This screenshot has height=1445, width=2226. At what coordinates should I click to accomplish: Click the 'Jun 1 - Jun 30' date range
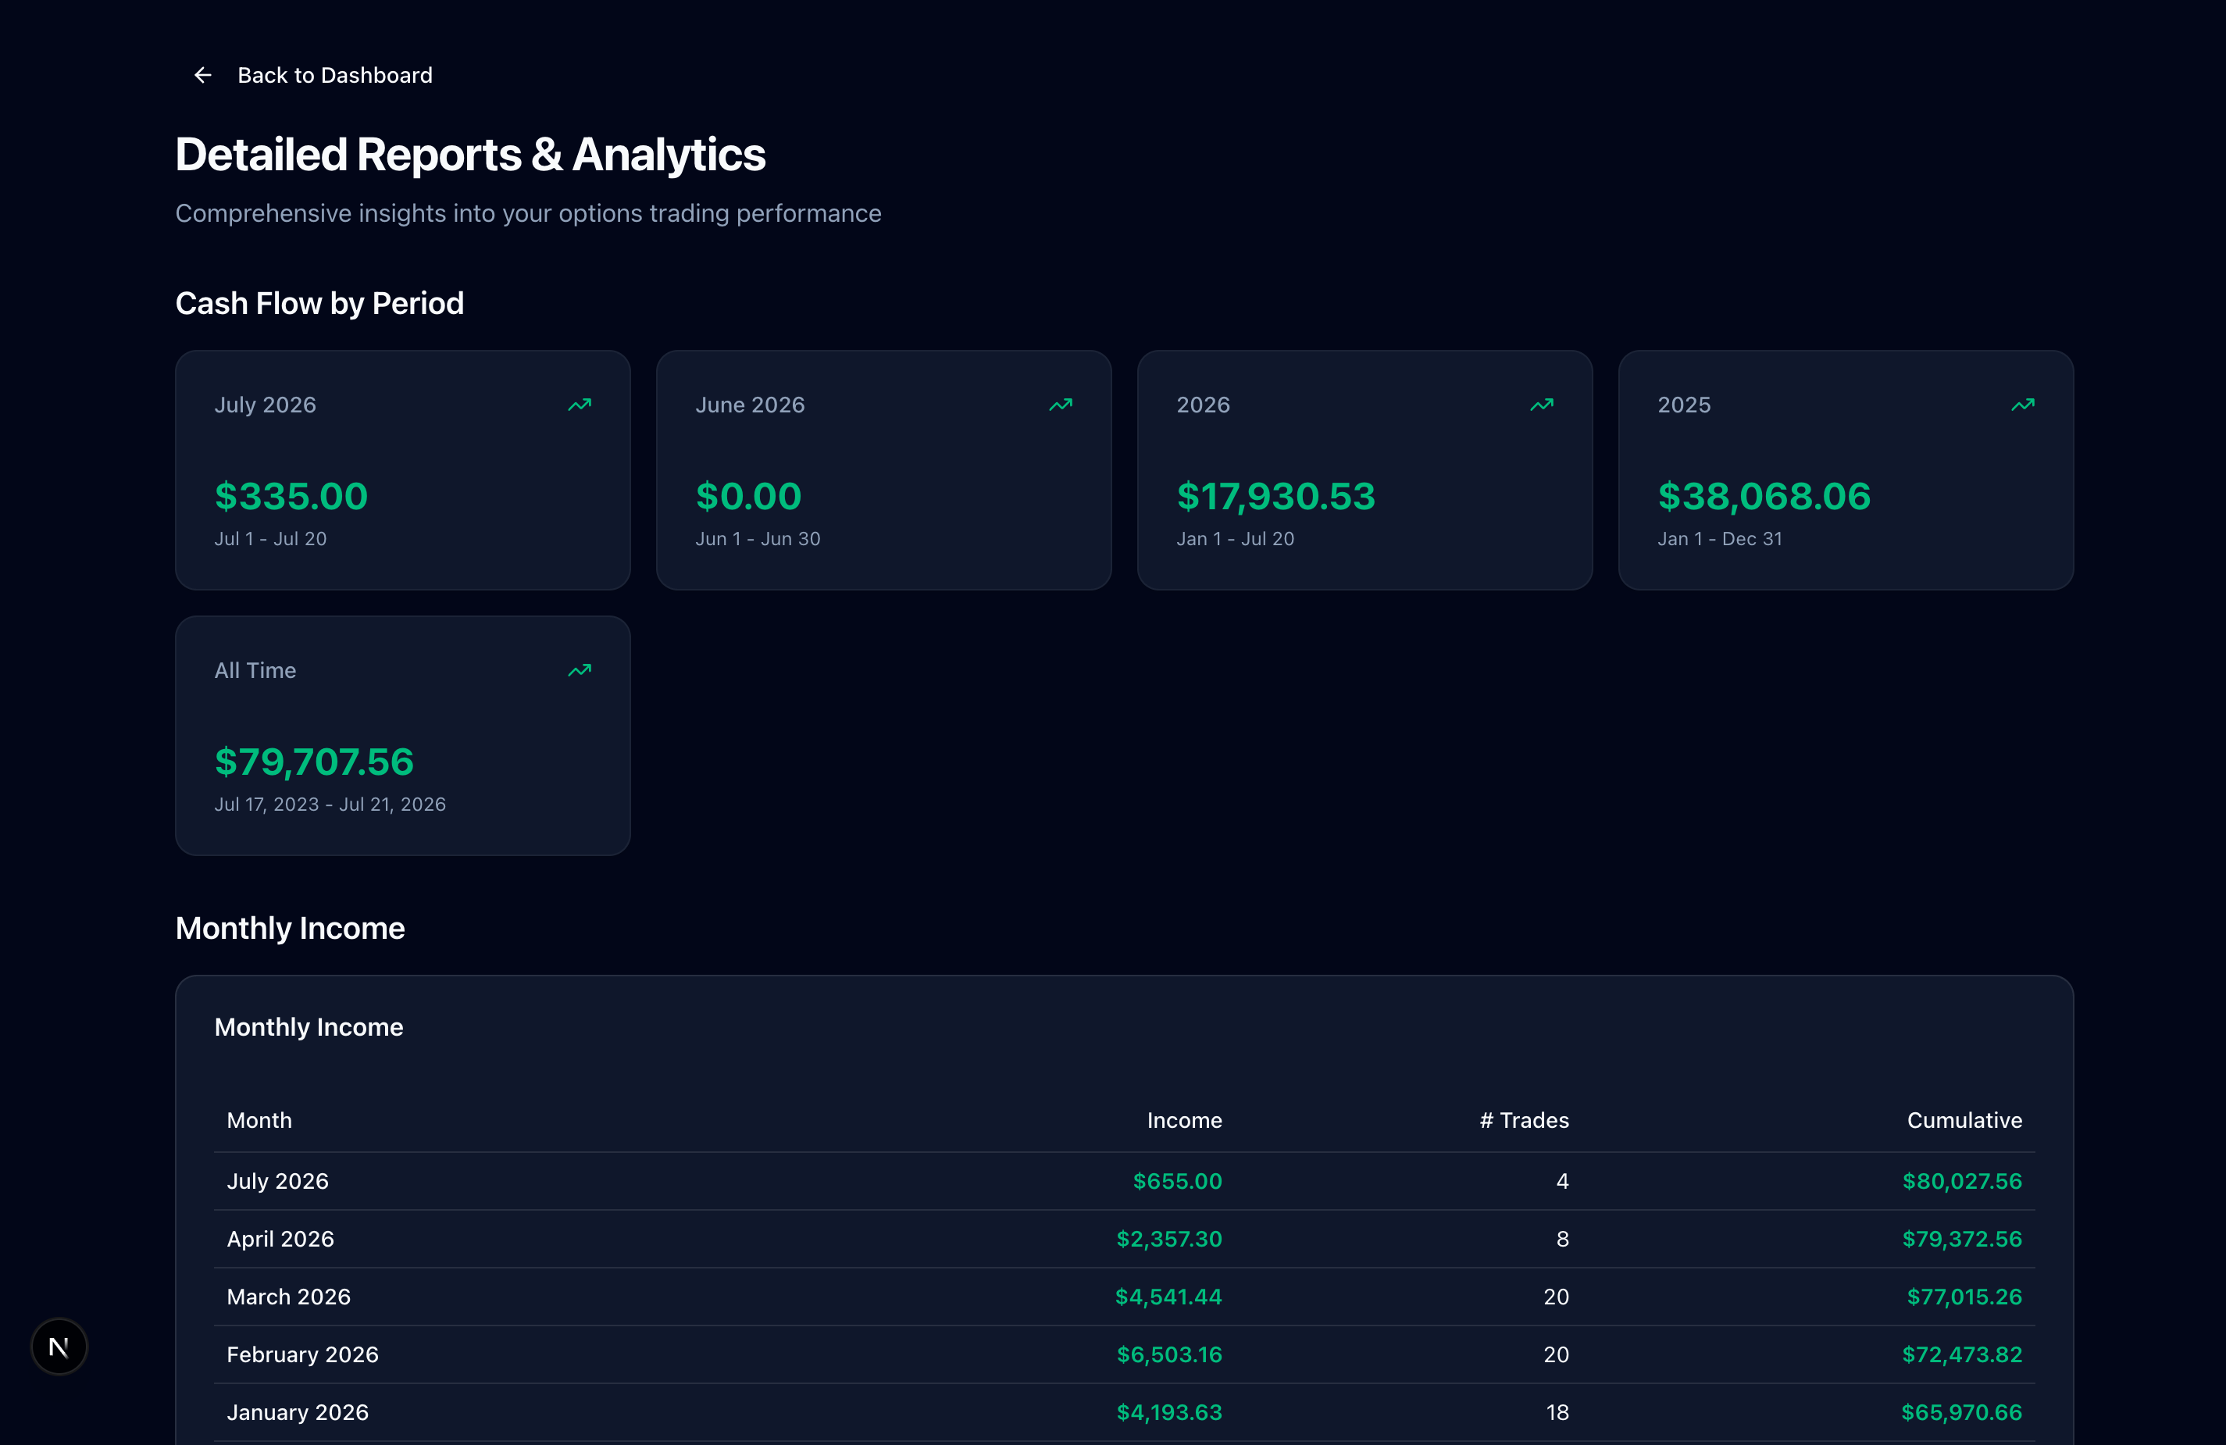tap(758, 539)
